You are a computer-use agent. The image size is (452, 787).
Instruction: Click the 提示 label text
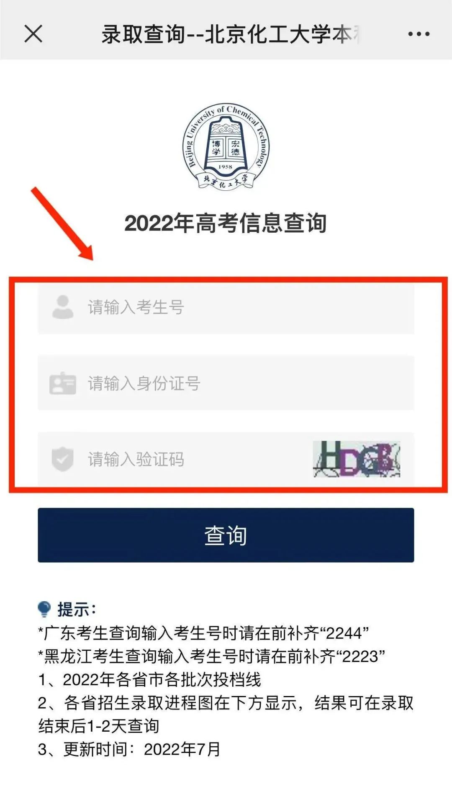[x=77, y=609]
